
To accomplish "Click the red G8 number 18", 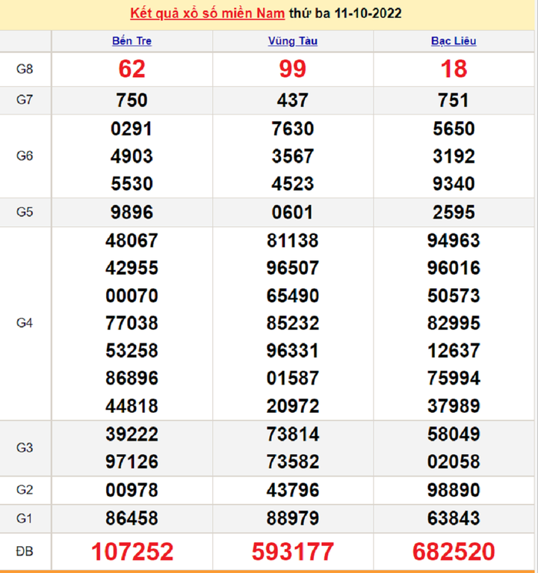I will pyautogui.click(x=454, y=69).
